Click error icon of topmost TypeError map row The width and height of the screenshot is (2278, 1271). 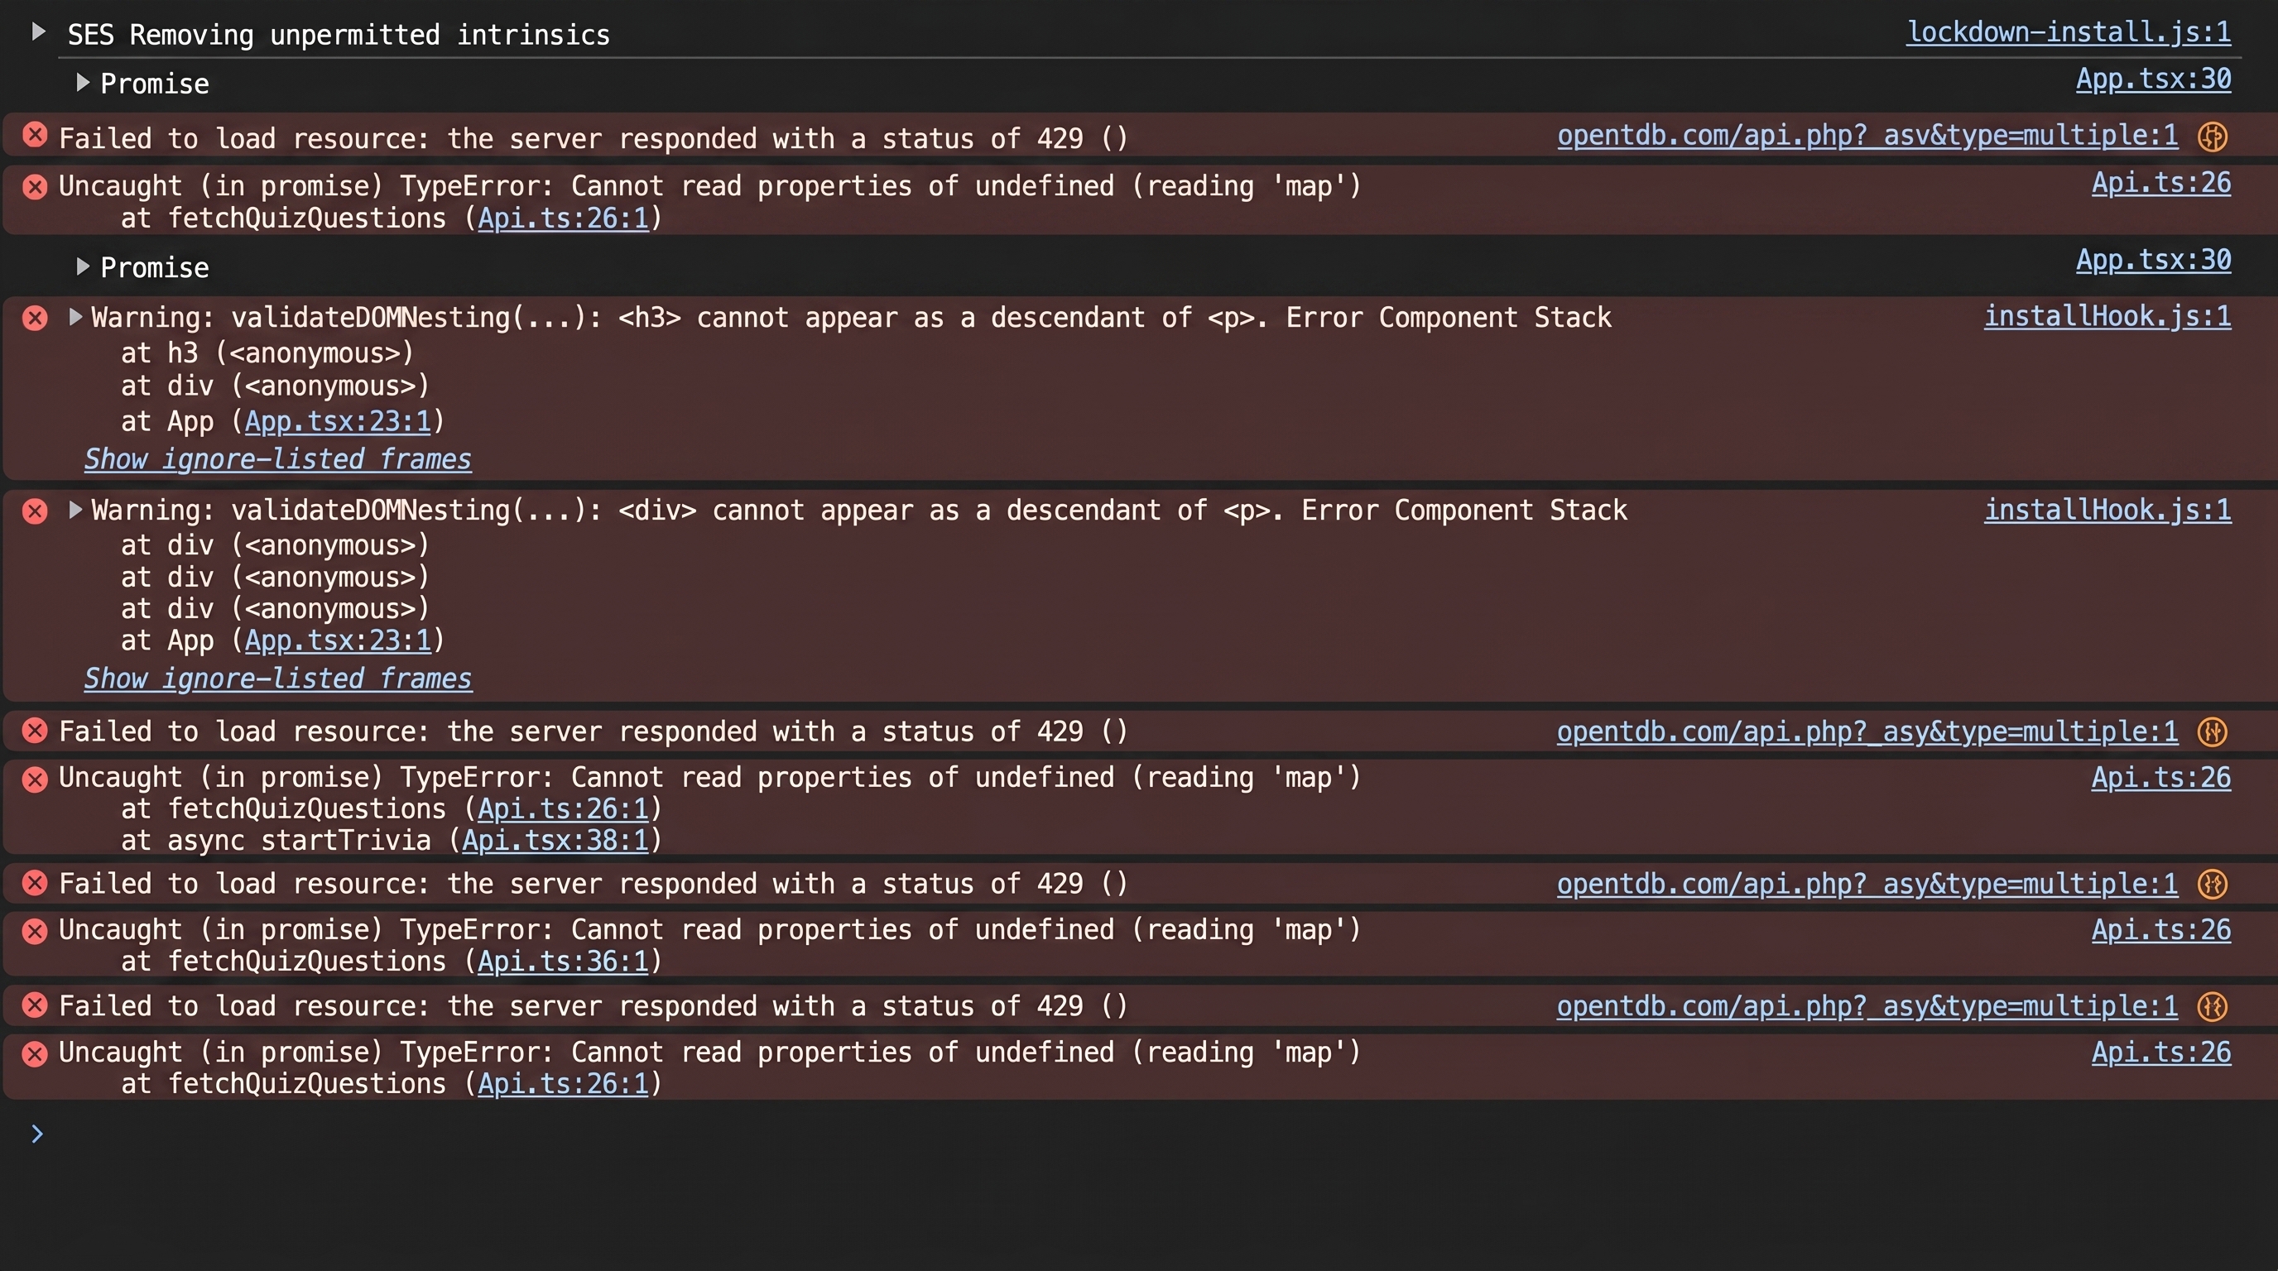point(35,187)
